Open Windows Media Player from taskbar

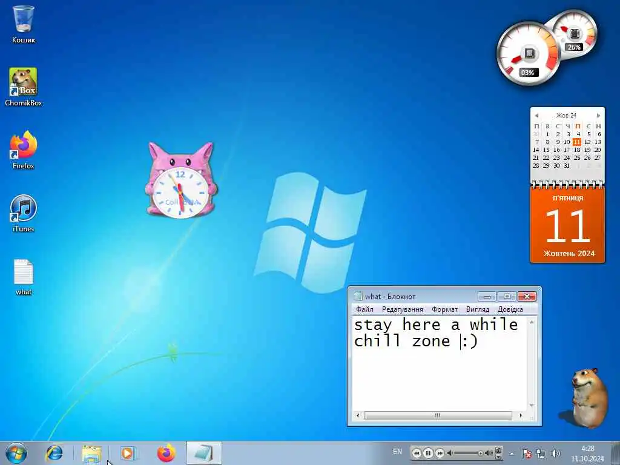coord(127,453)
